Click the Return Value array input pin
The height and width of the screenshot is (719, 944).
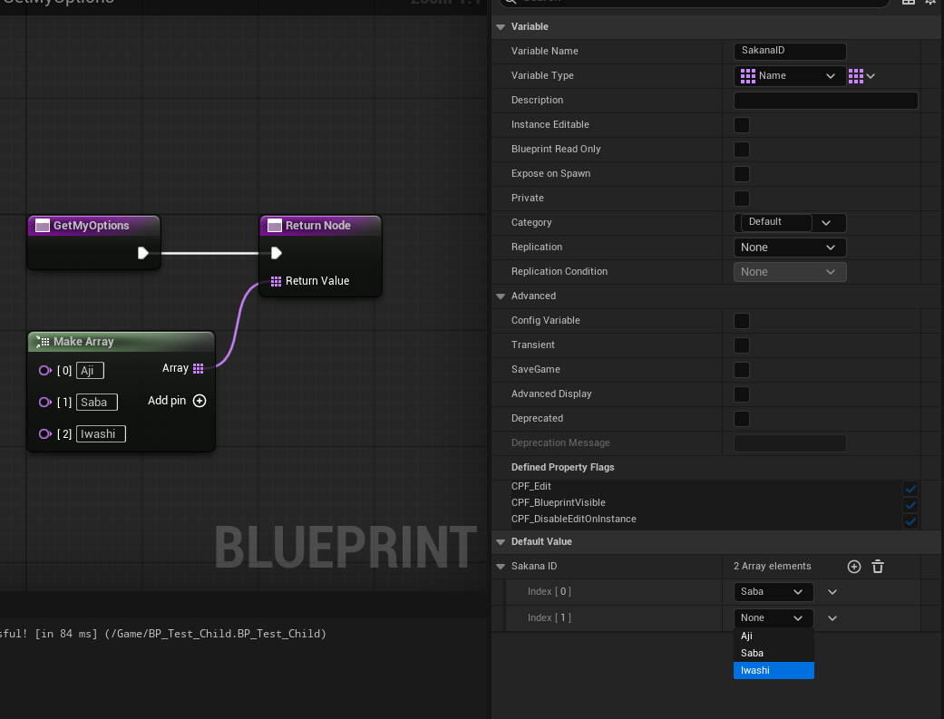(x=276, y=281)
